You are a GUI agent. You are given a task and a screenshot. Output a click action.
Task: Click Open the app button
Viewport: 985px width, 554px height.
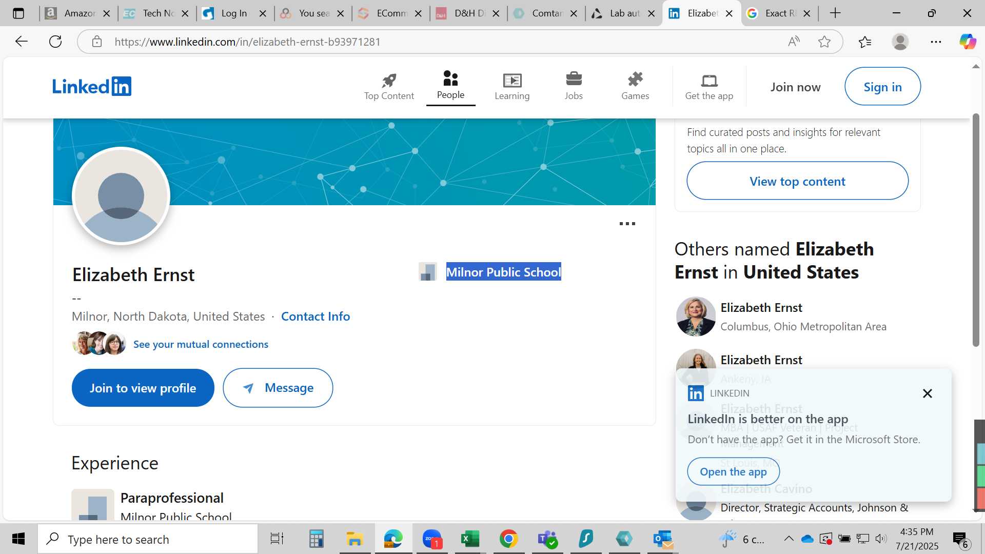tap(733, 471)
